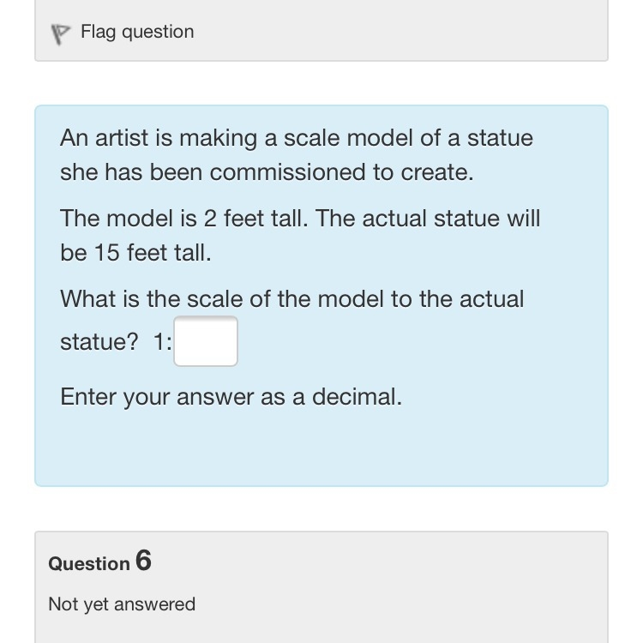Select the Flag question link text
Image resolution: width=643 pixels, height=643 pixels.
tap(137, 32)
